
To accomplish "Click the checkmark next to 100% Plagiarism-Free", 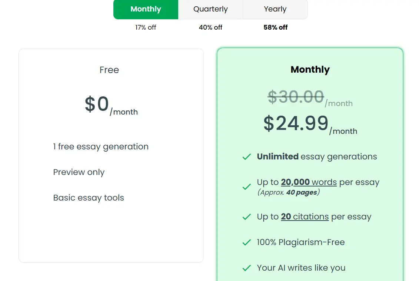I will (x=247, y=242).
